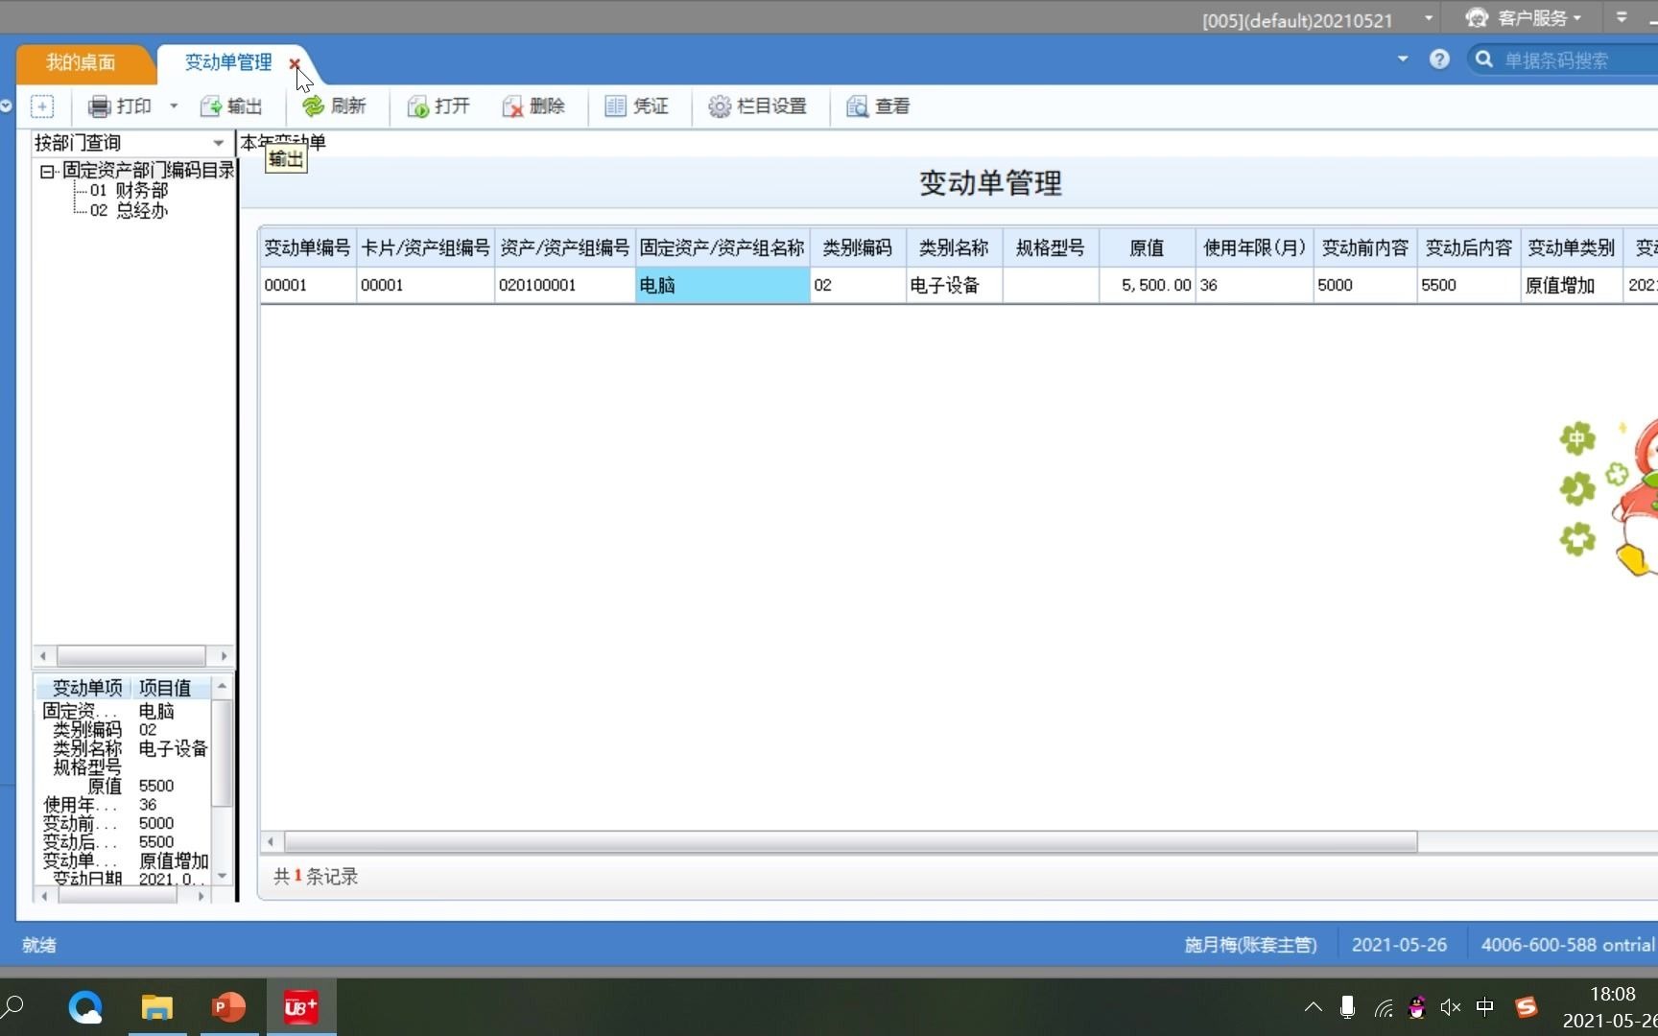
Task: Open the tab list dropdown arrow
Action: [1402, 59]
